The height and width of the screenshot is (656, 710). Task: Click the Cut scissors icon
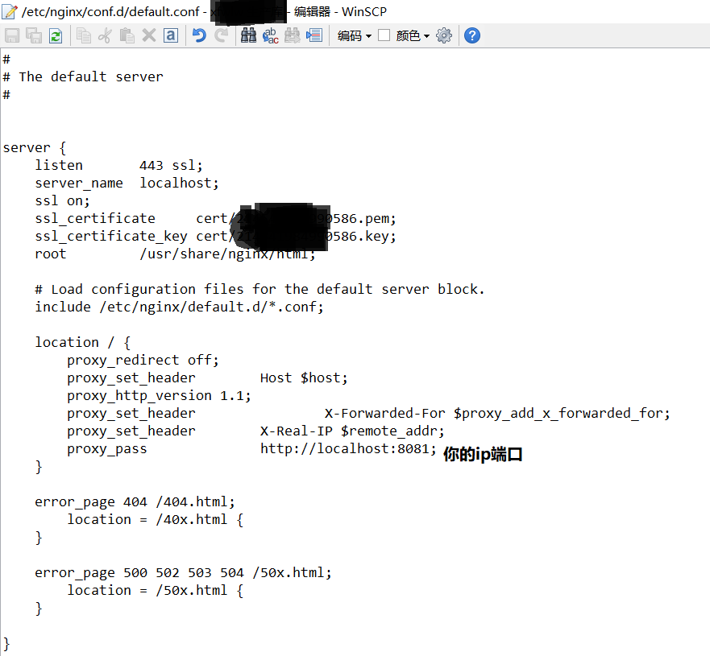pyautogui.click(x=106, y=35)
